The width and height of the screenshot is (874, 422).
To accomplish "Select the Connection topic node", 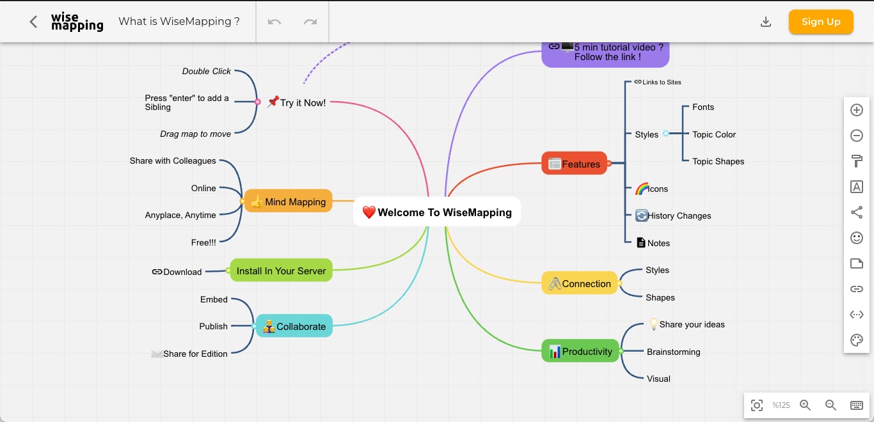I will (x=580, y=283).
